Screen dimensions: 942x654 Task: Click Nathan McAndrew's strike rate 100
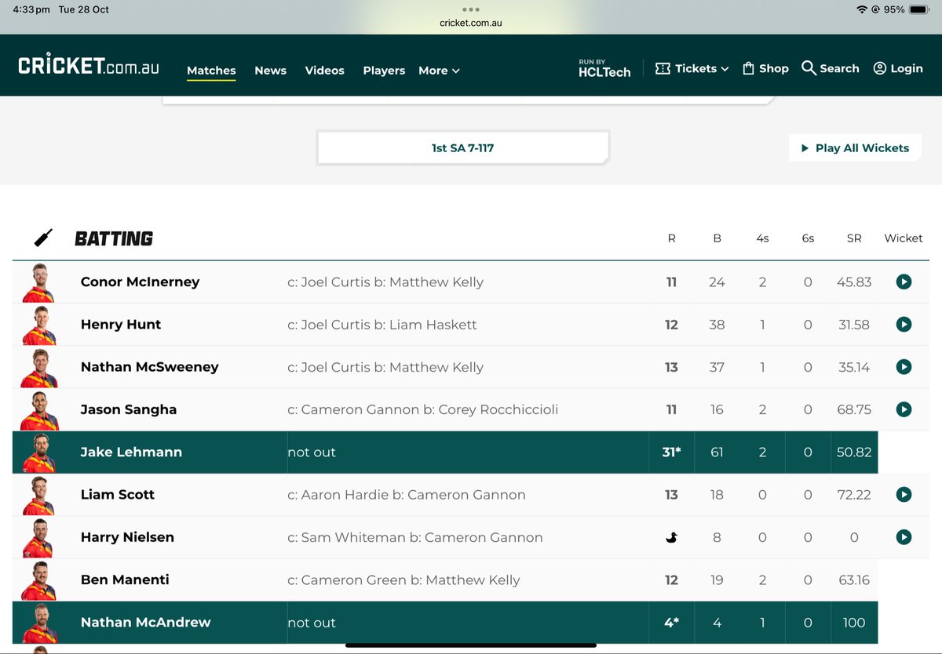[854, 623]
